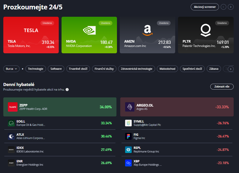
Task: Click the Xbp Europe XBP logo icon
Action: pos(128,163)
